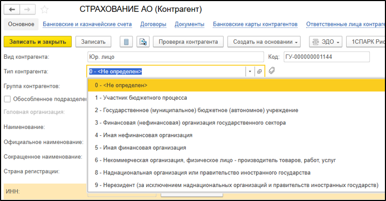Click the 1СПАРК Риски button

tap(366, 42)
